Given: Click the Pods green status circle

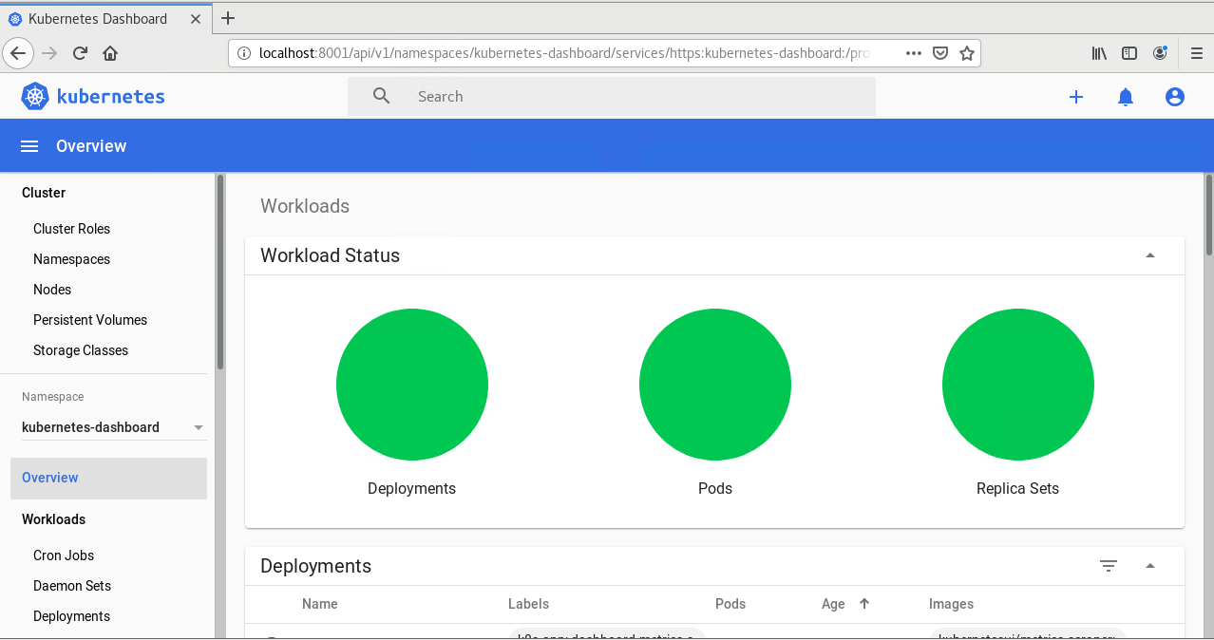Looking at the screenshot, I should (x=715, y=385).
